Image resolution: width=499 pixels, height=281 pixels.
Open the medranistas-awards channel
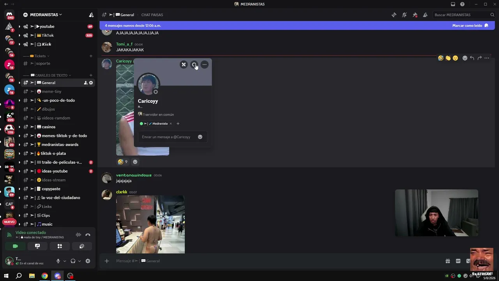pos(58,145)
